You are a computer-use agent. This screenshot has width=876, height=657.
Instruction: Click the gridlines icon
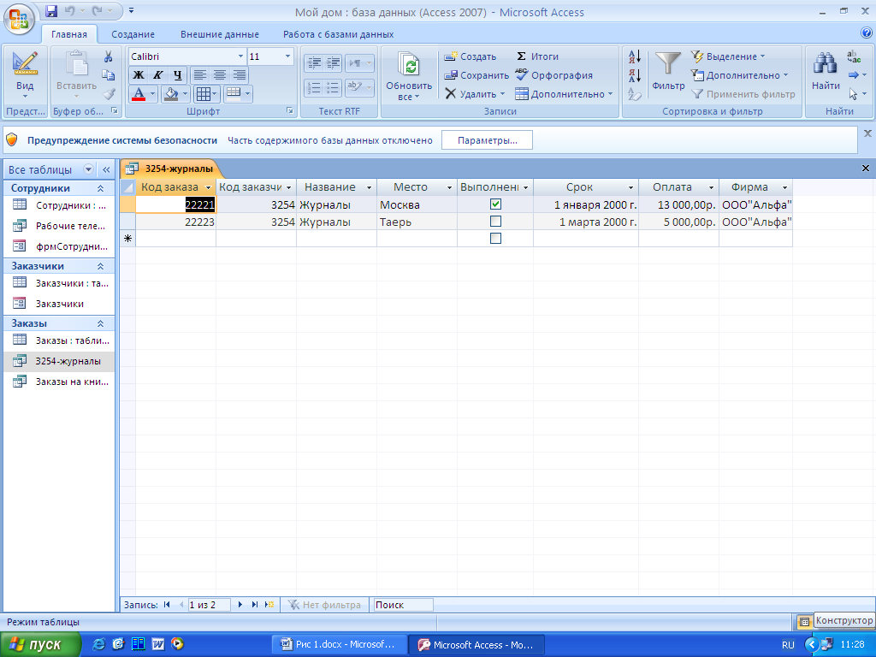203,94
